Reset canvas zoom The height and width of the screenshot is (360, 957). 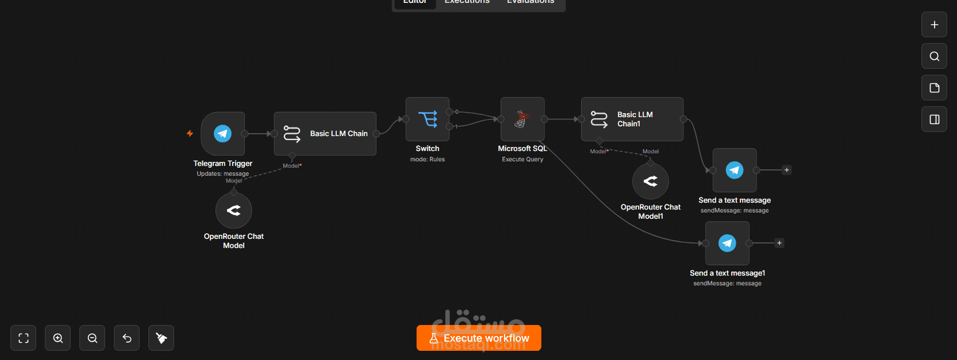coord(127,338)
